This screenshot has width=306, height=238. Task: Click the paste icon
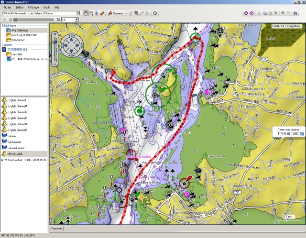click(x=270, y=13)
